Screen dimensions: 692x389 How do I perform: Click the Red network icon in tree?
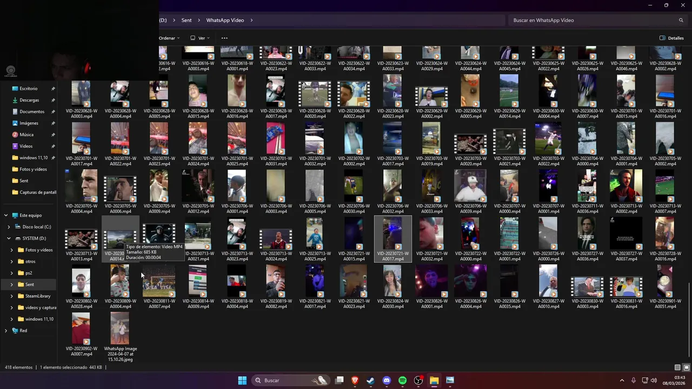click(x=15, y=331)
